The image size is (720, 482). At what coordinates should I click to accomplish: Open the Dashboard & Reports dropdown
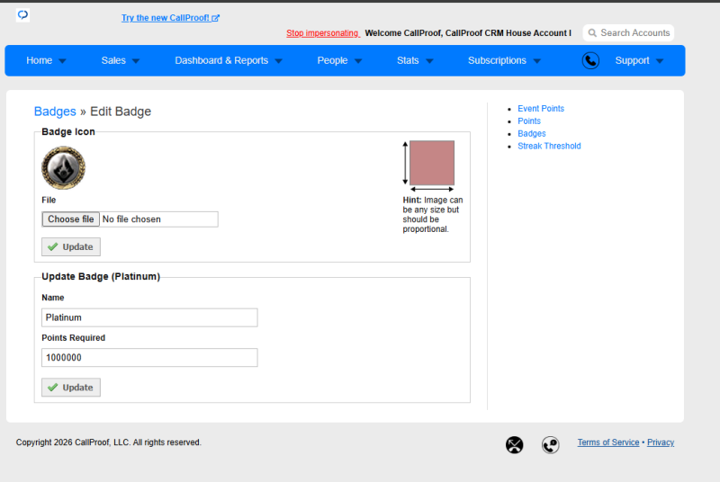pyautogui.click(x=229, y=60)
